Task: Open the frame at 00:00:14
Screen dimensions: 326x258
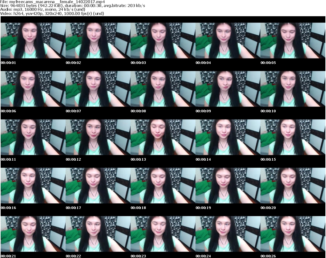Action: 228,137
